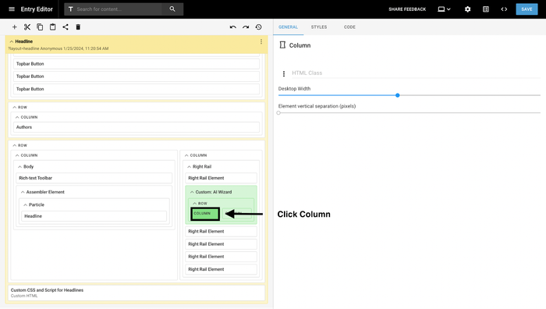The image size is (546, 309).
Task: Collapse the Right Rail element
Action: click(189, 166)
